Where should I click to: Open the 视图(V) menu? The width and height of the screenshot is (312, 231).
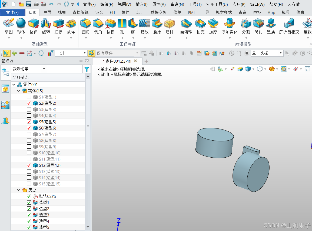(124, 4)
